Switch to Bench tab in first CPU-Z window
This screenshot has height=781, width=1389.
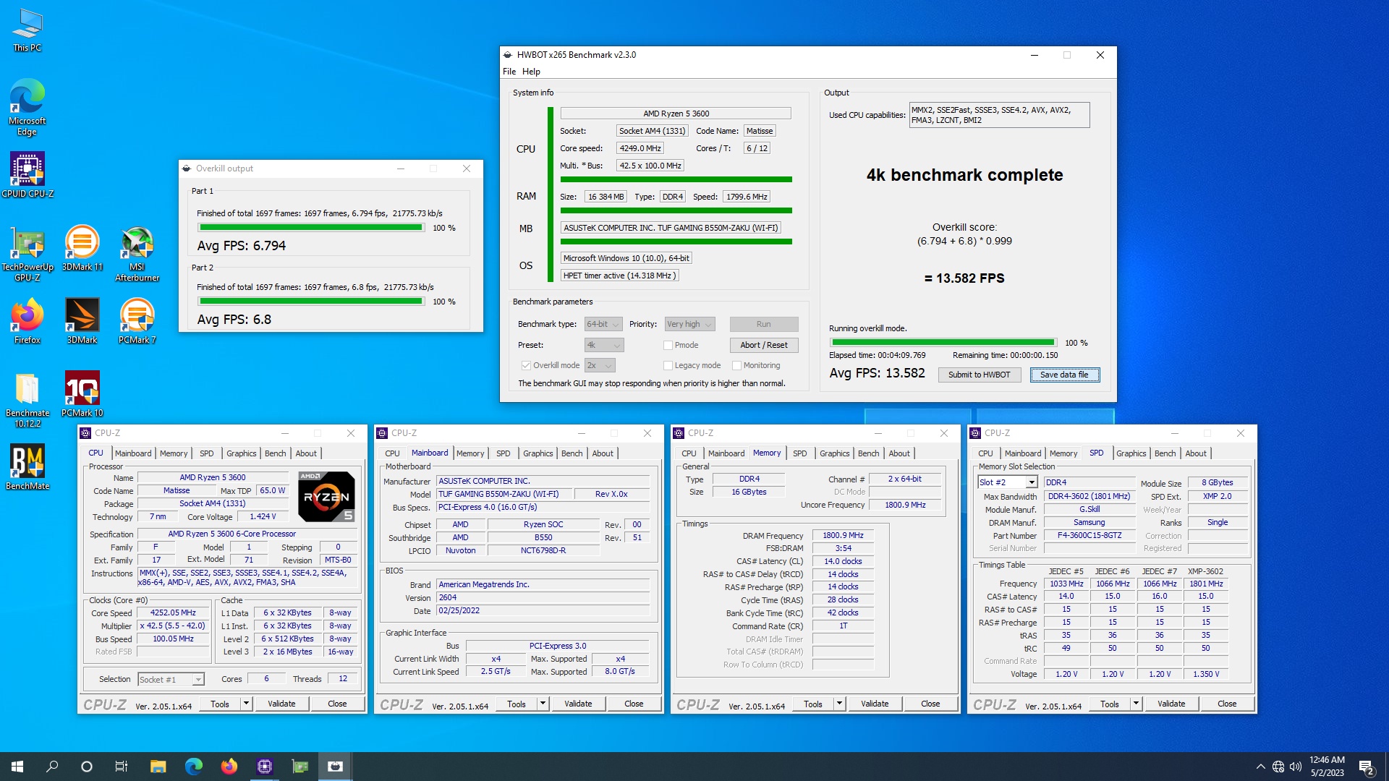(276, 453)
